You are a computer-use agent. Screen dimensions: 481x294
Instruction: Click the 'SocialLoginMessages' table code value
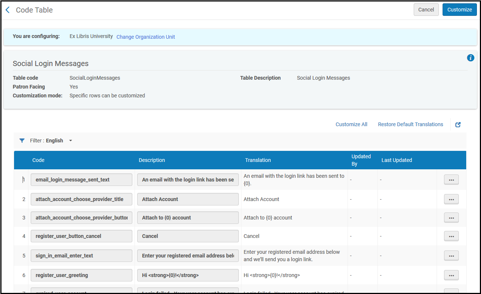95,78
